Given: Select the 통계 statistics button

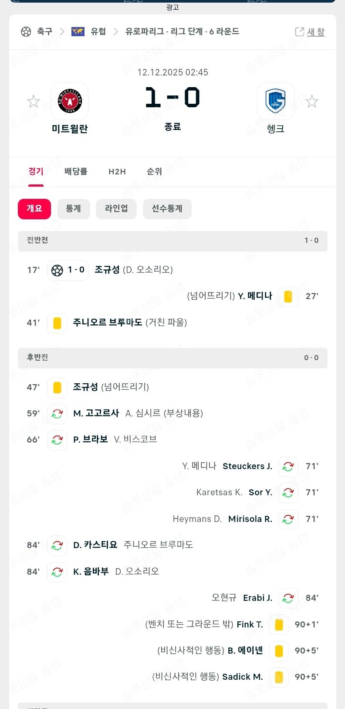Looking at the screenshot, I should pos(74,209).
